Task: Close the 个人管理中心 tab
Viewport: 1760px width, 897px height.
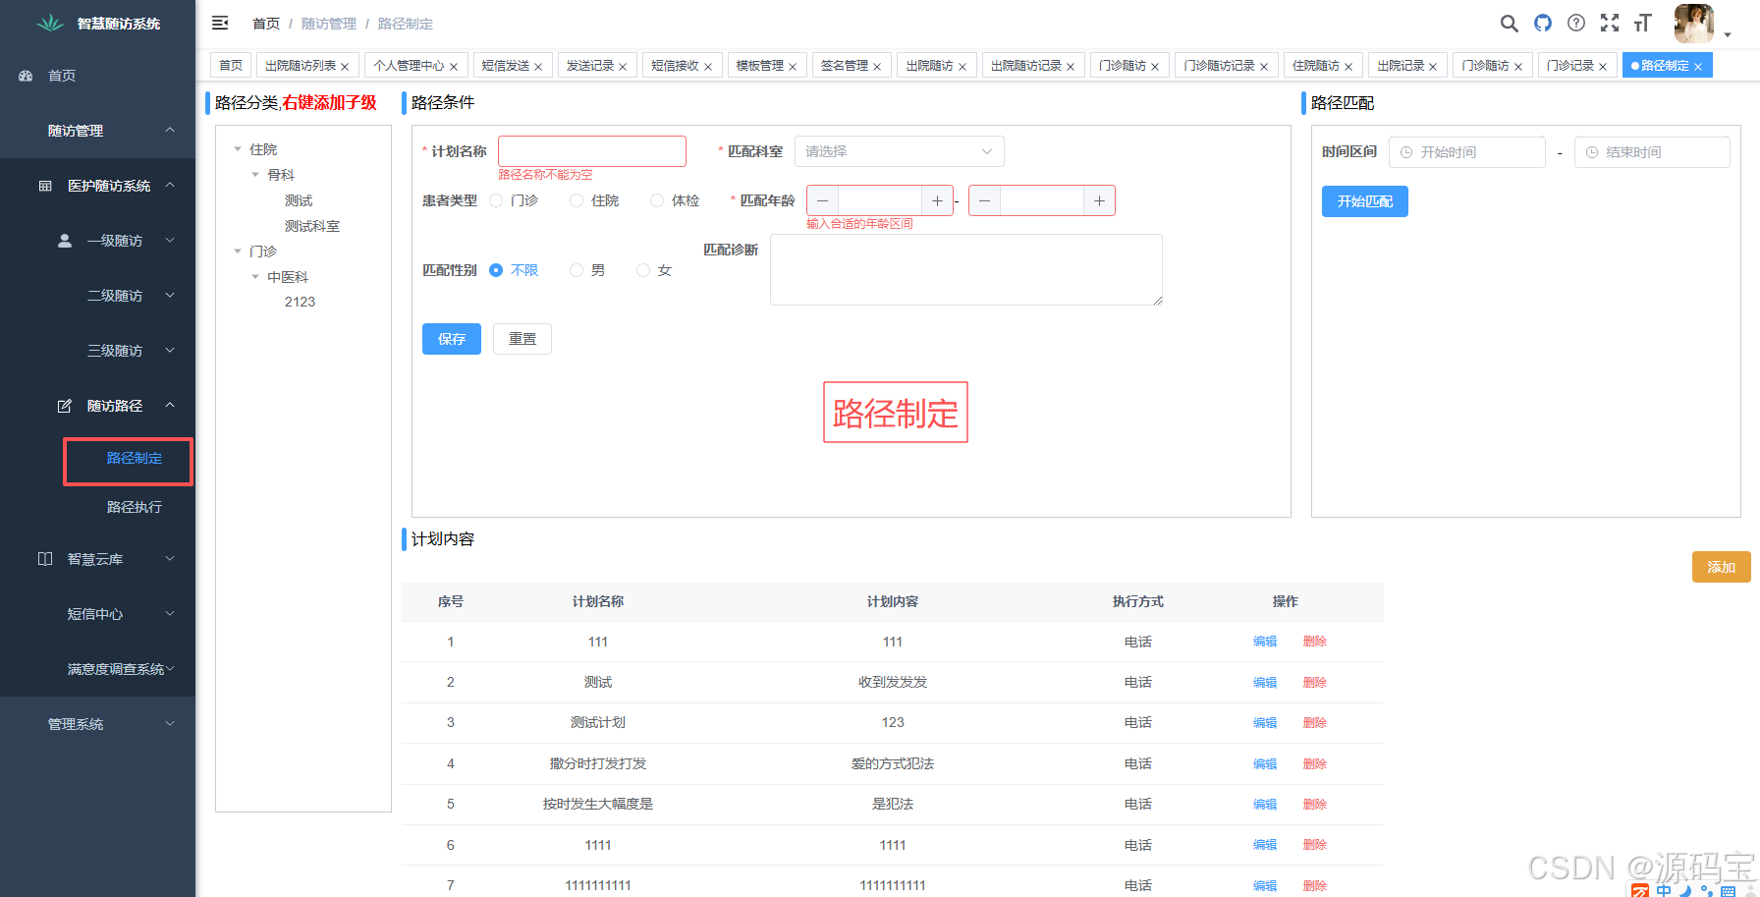Action: click(x=454, y=67)
